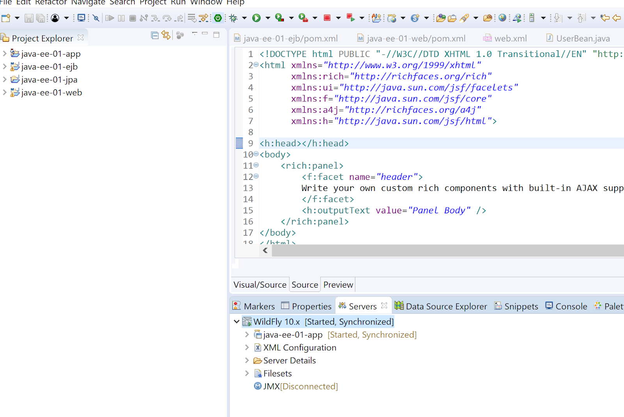The width and height of the screenshot is (624, 417).
Task: Collapse the WildFly 10.x server node
Action: click(236, 322)
